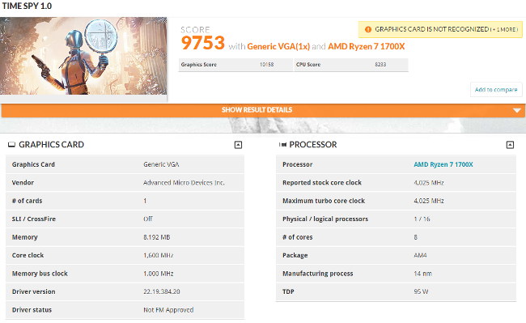Select manufacturing process value 14 nm

pyautogui.click(x=422, y=274)
